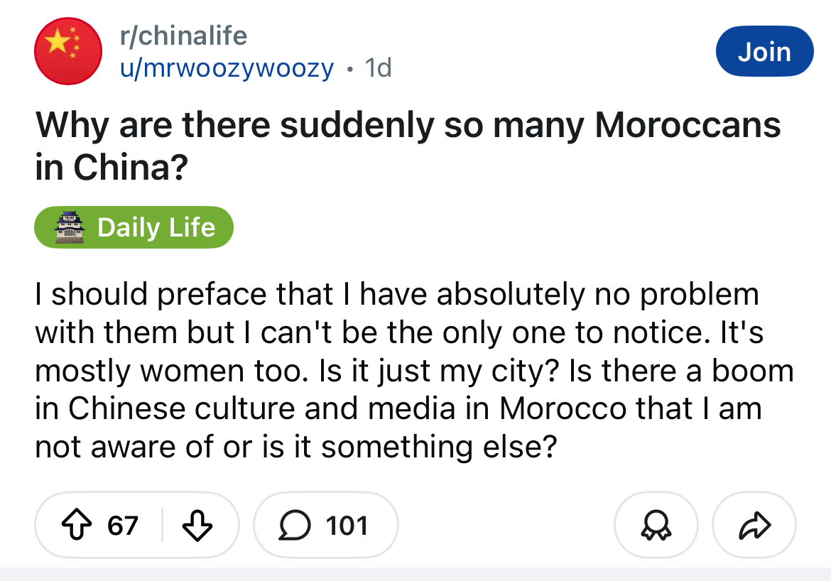Open the post by its title text

[408, 146]
